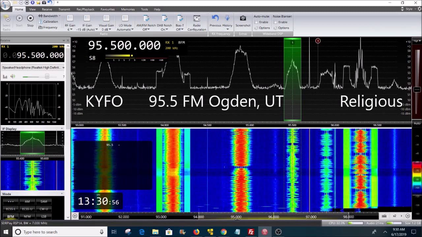
Task: Switch to the Memories tab
Action: tap(128, 9)
